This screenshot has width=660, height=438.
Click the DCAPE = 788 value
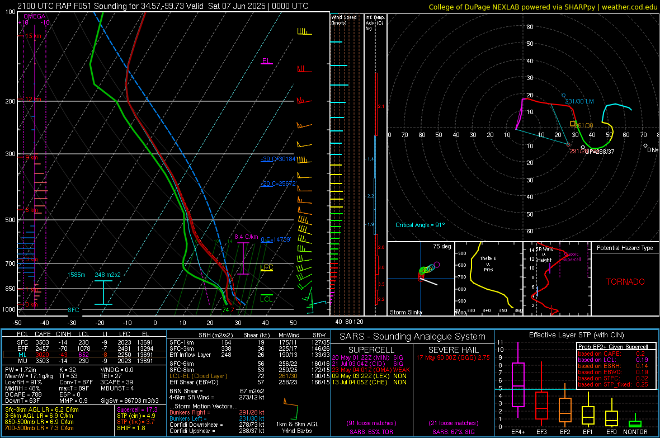(x=23, y=394)
